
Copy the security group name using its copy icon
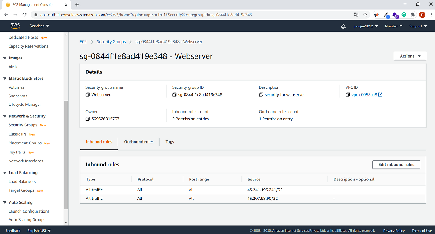(87, 95)
